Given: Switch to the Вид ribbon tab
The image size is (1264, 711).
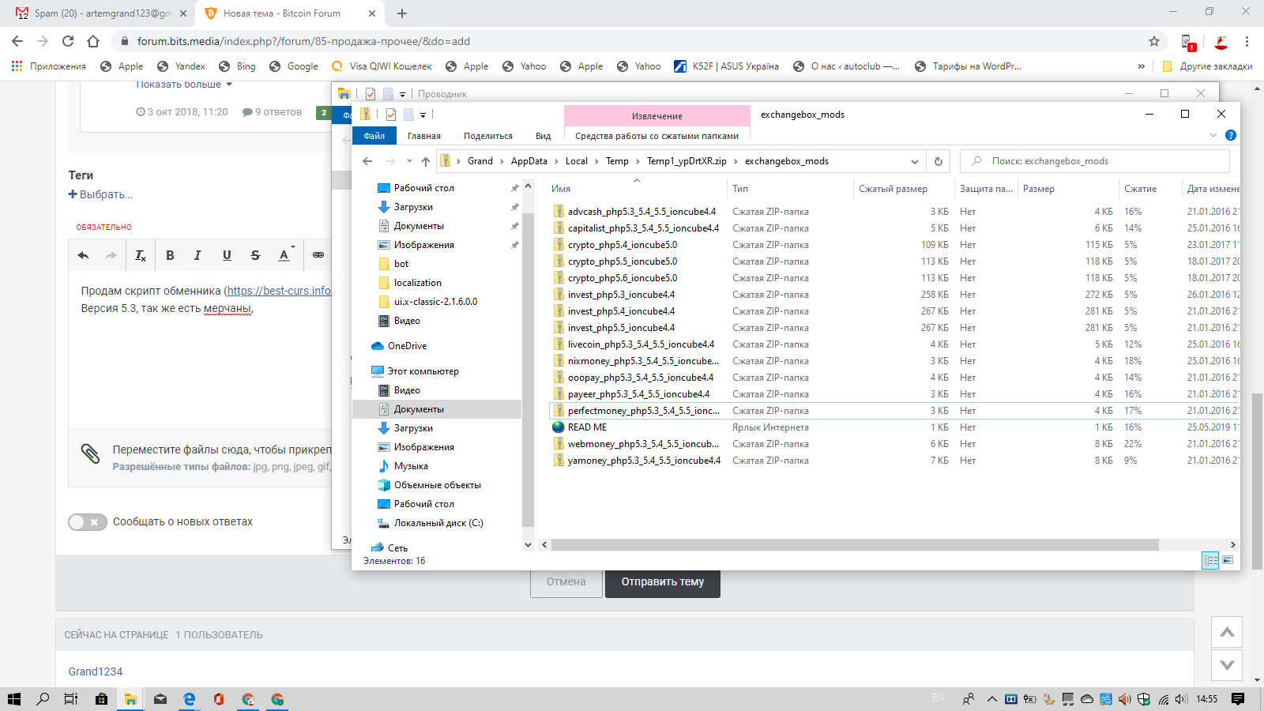Looking at the screenshot, I should click(543, 136).
